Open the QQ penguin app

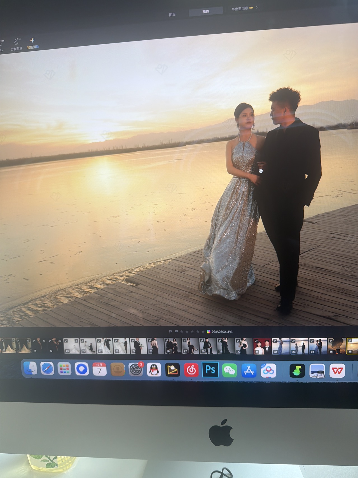coord(154,370)
